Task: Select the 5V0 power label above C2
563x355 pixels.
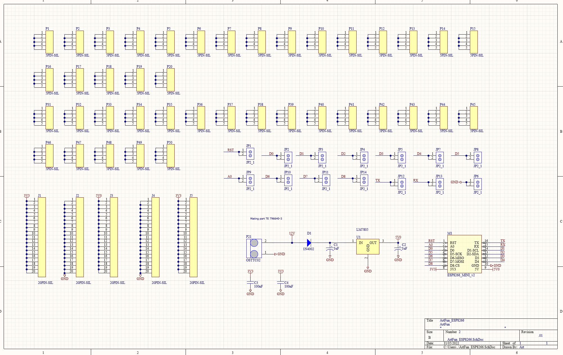Action: (x=398, y=237)
